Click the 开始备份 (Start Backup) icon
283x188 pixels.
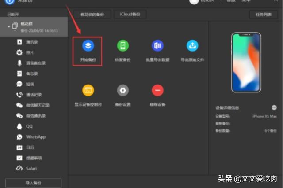click(x=88, y=45)
